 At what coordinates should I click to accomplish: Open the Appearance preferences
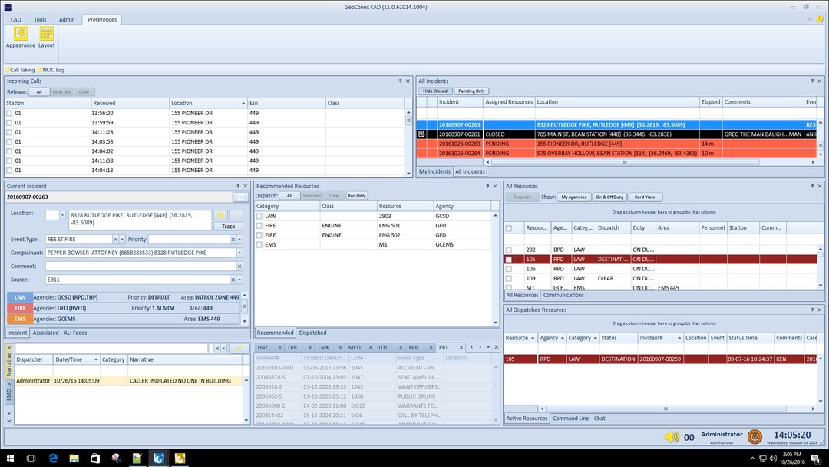click(x=21, y=38)
